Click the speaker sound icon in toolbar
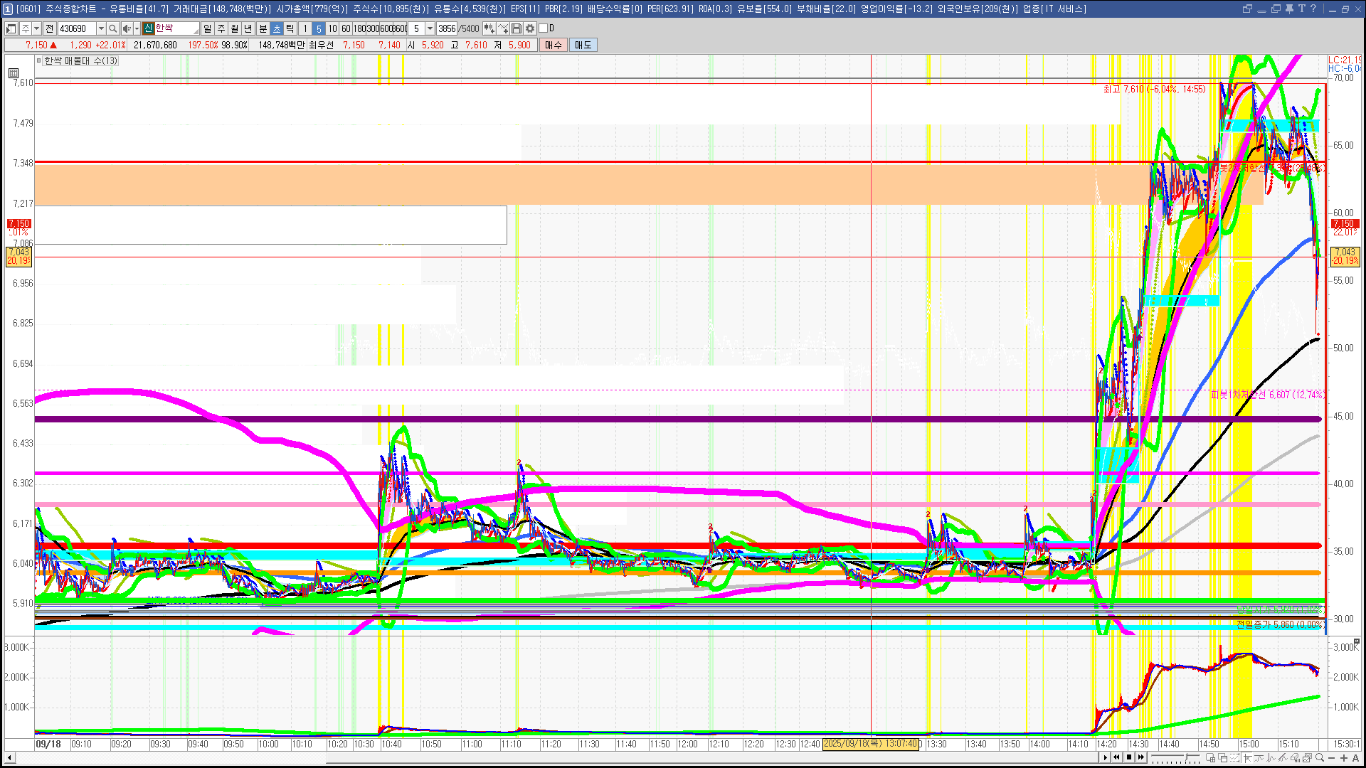Image resolution: width=1366 pixels, height=768 pixels. pyautogui.click(x=126, y=28)
